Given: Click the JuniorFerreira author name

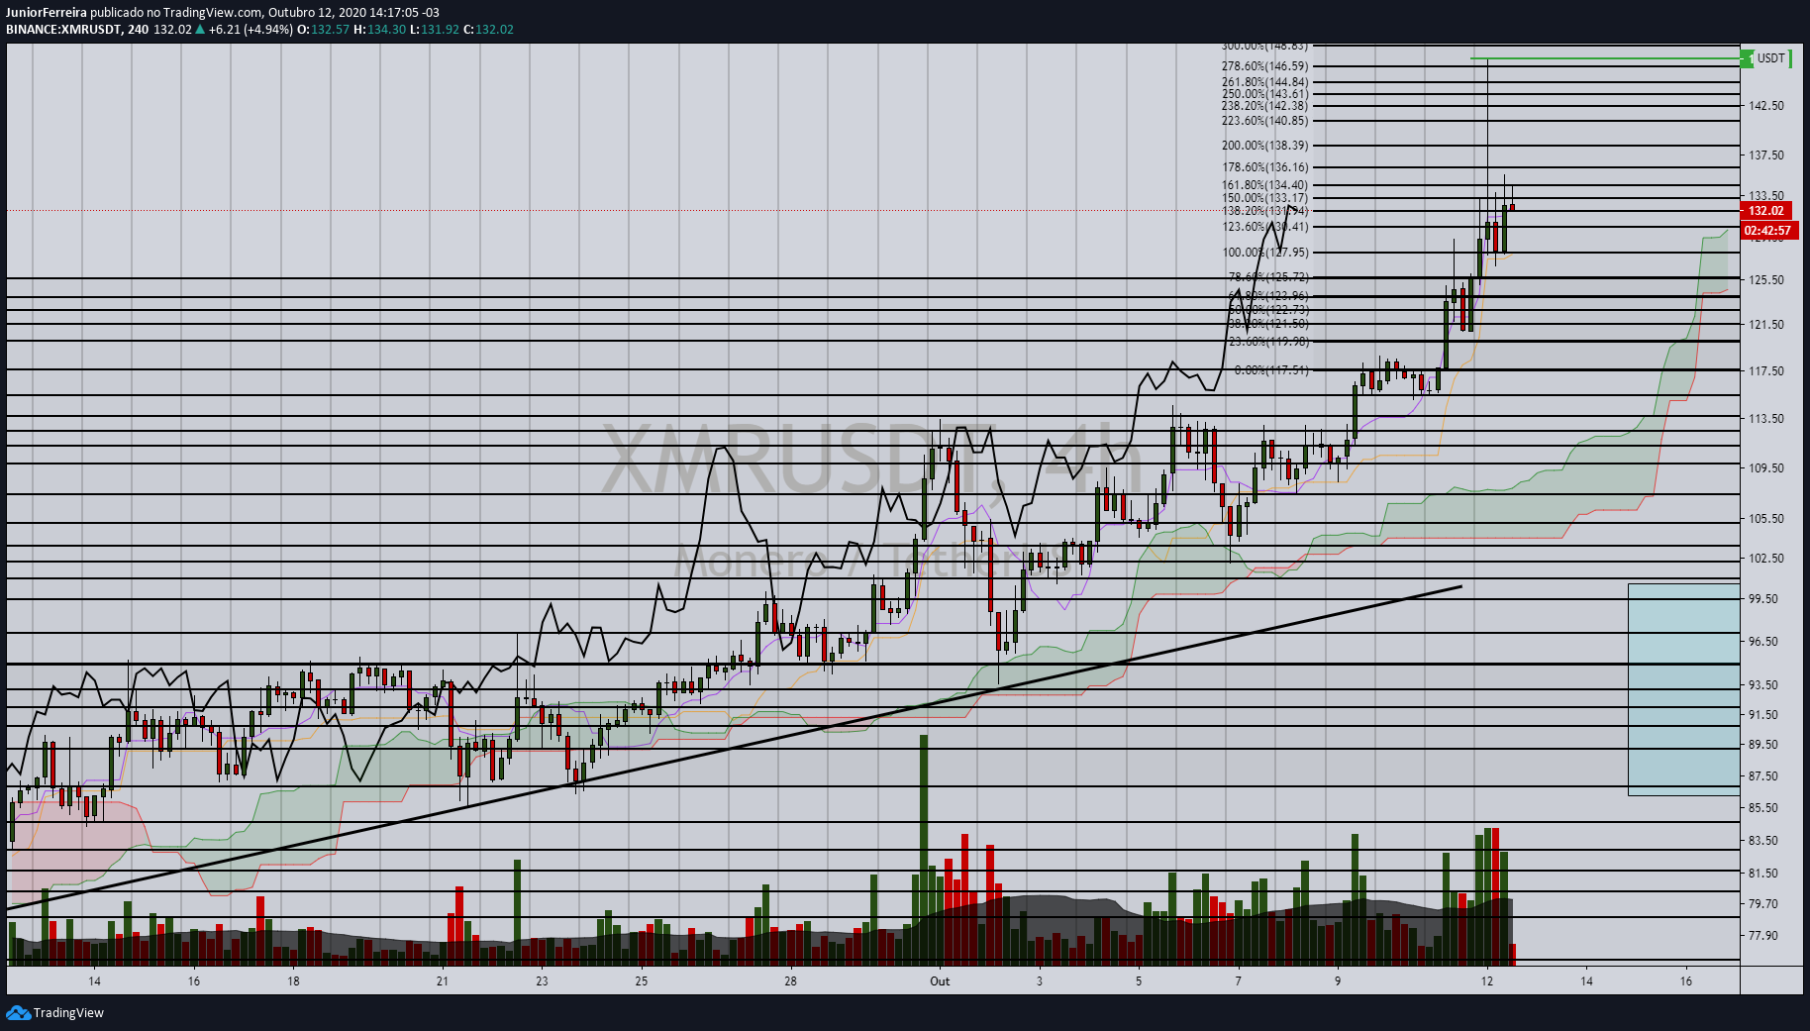Looking at the screenshot, I should click(x=47, y=13).
